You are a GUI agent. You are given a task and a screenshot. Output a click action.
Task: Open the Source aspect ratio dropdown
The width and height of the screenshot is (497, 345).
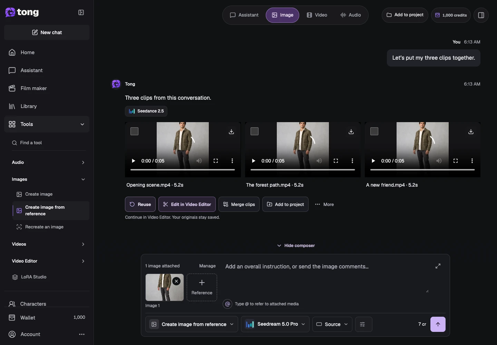[x=332, y=324]
